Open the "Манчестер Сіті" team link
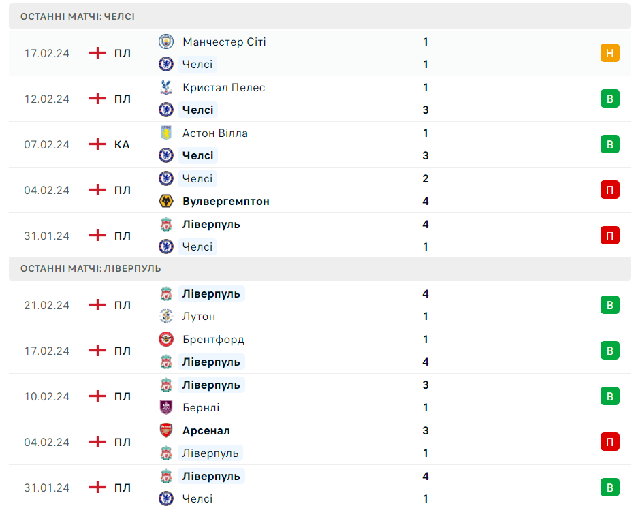This screenshot has width=638, height=510. tap(224, 42)
